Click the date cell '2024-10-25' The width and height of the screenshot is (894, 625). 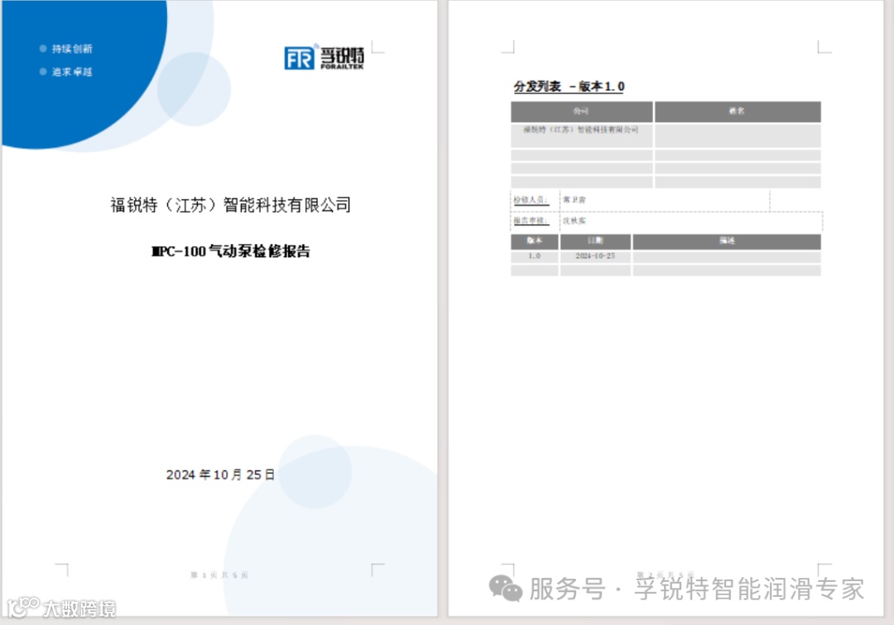click(595, 257)
